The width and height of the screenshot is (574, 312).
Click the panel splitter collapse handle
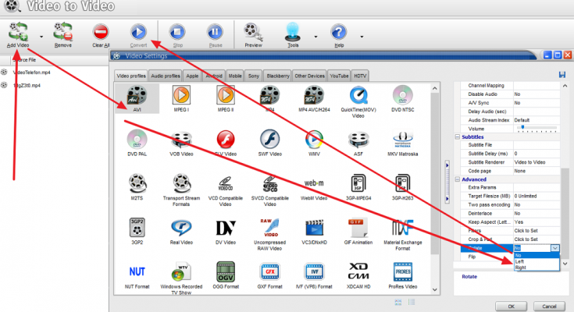point(447,182)
